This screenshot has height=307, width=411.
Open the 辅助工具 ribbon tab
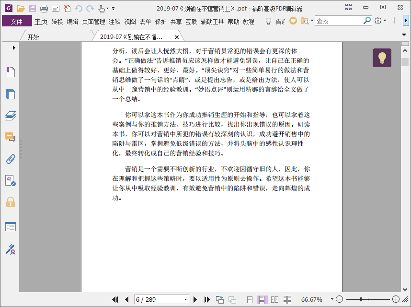(x=212, y=22)
